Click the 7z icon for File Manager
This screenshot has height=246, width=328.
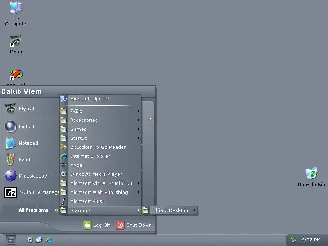tap(11, 192)
